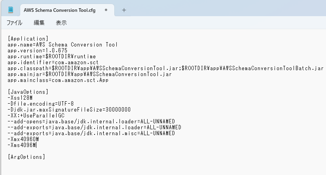Click the --add-opens=java.base/jdk.internal.loader line
Screen dimensions: 326x175
tap(91, 121)
